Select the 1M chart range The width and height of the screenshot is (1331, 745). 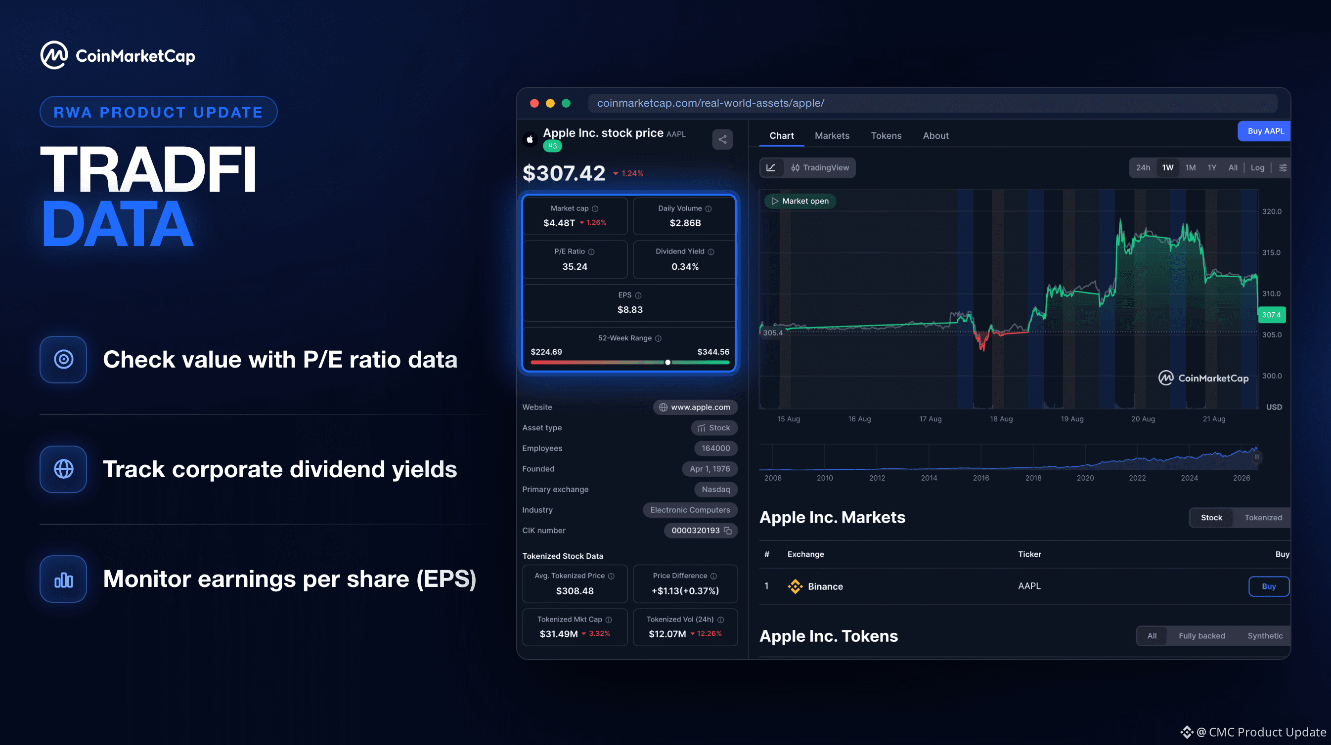[x=1191, y=168]
